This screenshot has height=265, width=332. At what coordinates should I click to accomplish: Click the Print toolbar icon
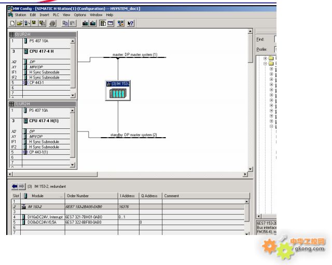[x=52, y=23]
